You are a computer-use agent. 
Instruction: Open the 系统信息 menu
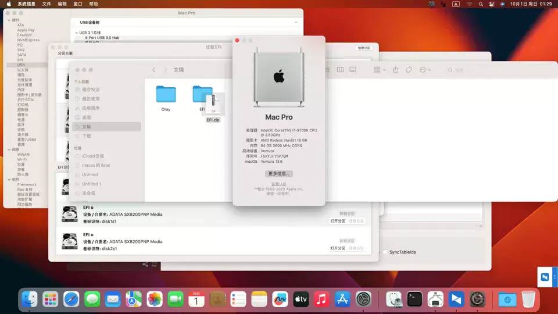[26, 4]
